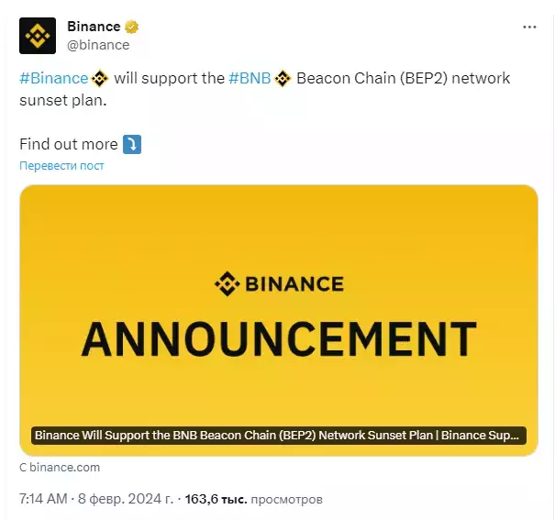
Task: Click the gold verified badge next to Binance
Action: (x=132, y=27)
